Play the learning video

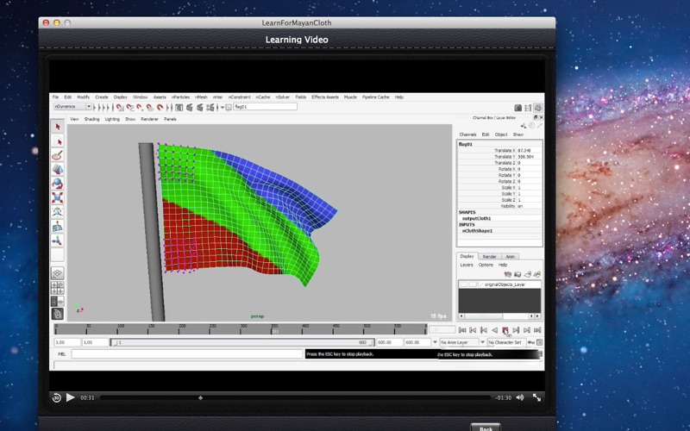(71, 397)
